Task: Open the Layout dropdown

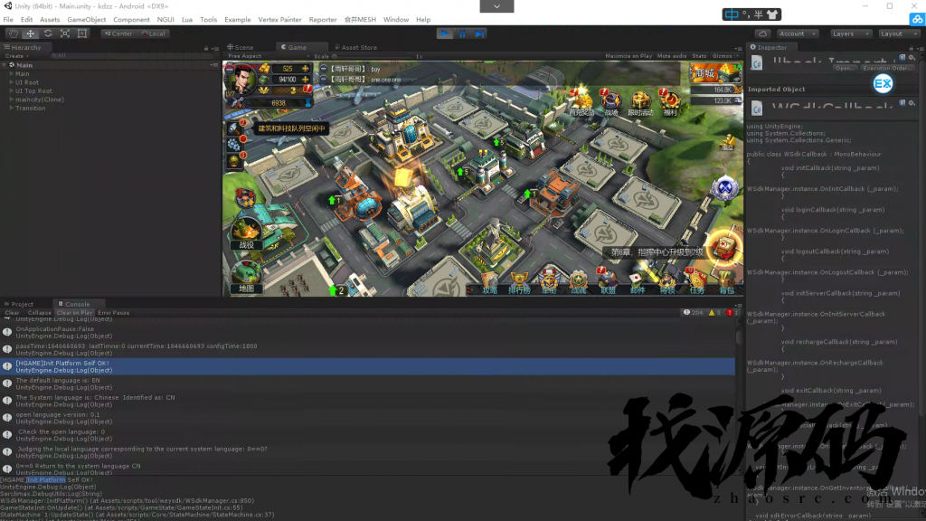Action: click(x=898, y=33)
